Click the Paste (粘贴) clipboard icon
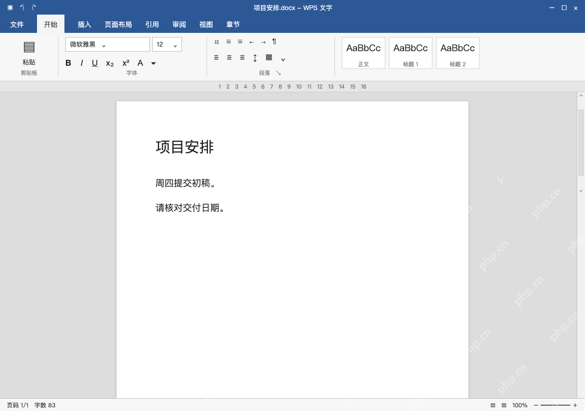Image resolution: width=585 pixels, height=411 pixels. [29, 47]
